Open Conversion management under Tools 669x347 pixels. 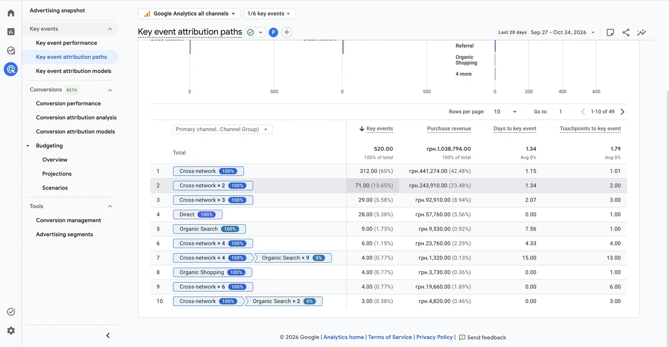coord(68,221)
